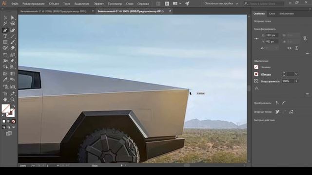Click the Заливка fill swatch

[x=256, y=67]
